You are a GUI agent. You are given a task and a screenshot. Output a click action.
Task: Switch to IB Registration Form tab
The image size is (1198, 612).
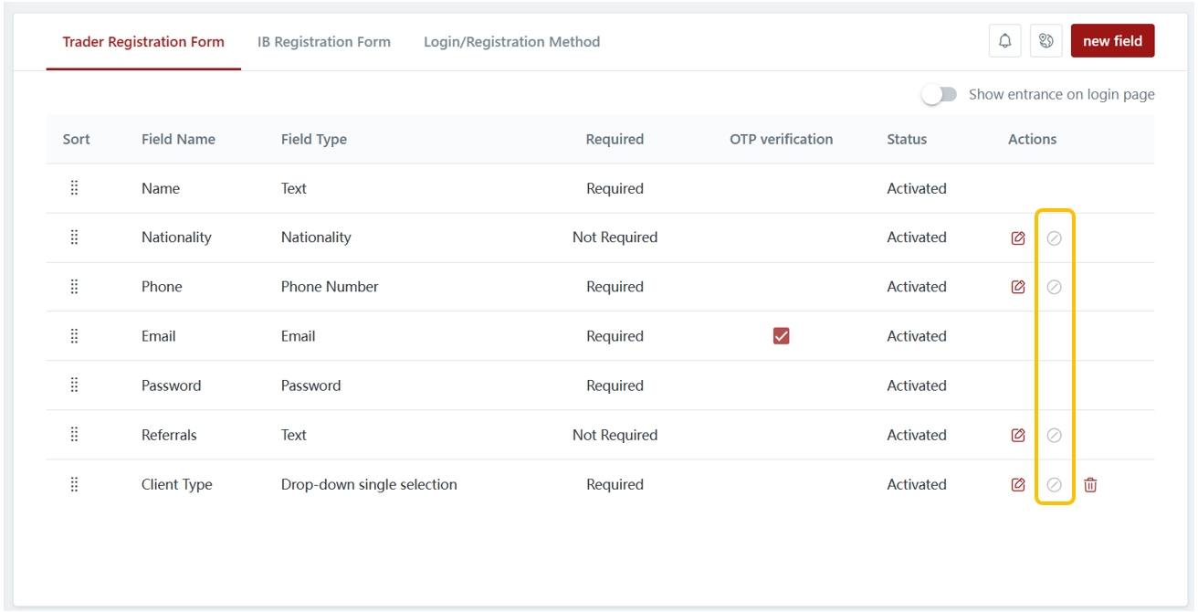coord(324,42)
